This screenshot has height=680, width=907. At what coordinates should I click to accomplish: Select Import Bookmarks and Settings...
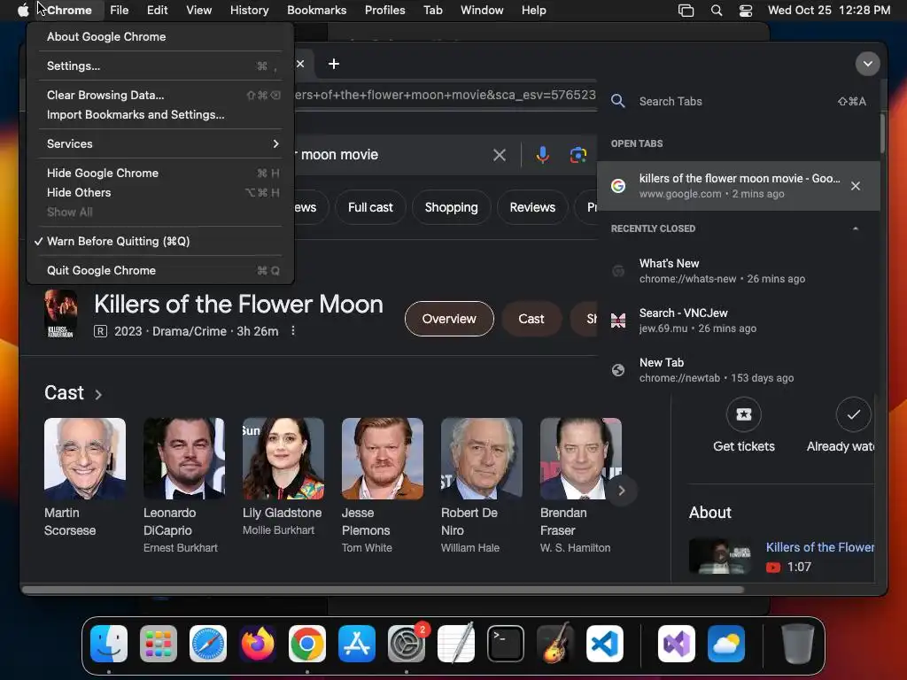point(160,114)
